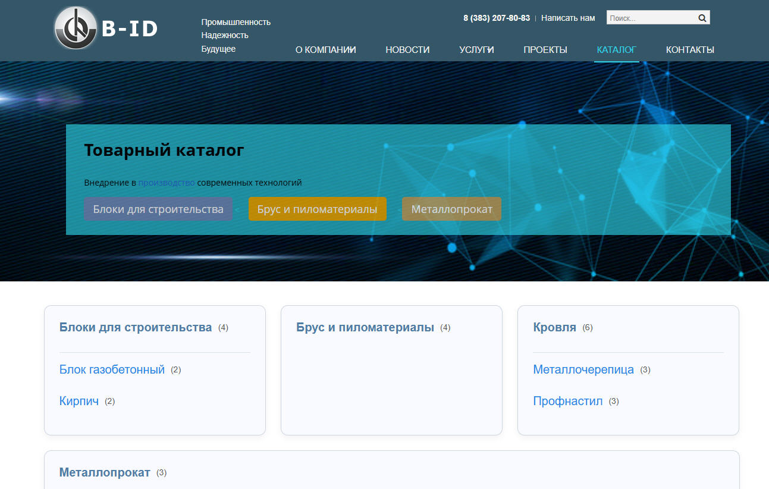Viewport: 769px width, 489px height.
Task: Open the Кирпич category link
Action: coord(79,401)
